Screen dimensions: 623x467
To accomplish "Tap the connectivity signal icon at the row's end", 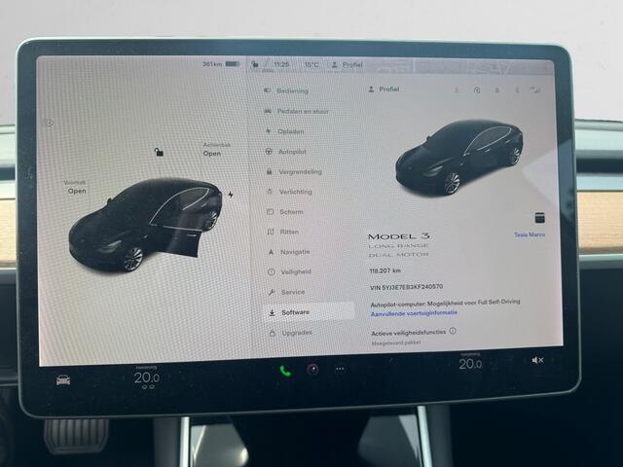I will 535,90.
